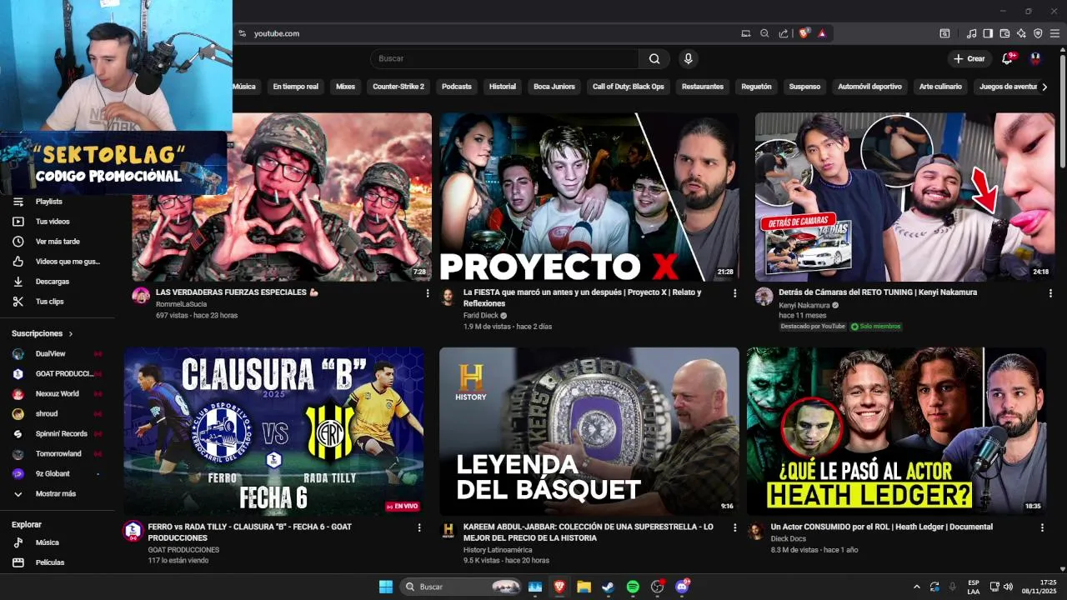
Task: Open options menu for Proyecto X video
Action: 734,293
